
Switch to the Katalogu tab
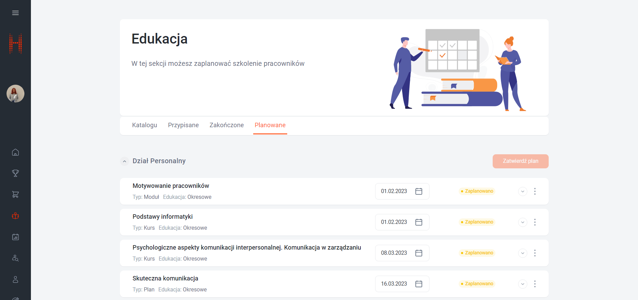(144, 125)
